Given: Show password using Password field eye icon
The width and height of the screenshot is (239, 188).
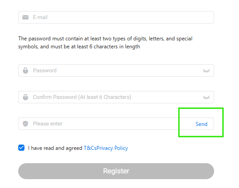Looking at the screenshot, I should click(x=207, y=71).
